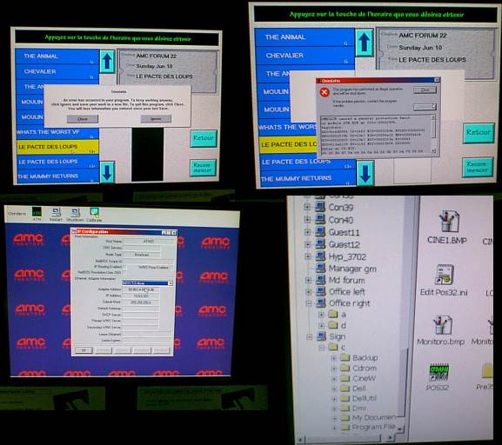This screenshot has width=502, height=445.
Task: Click the Ignore button in error dialog
Action: (x=156, y=119)
